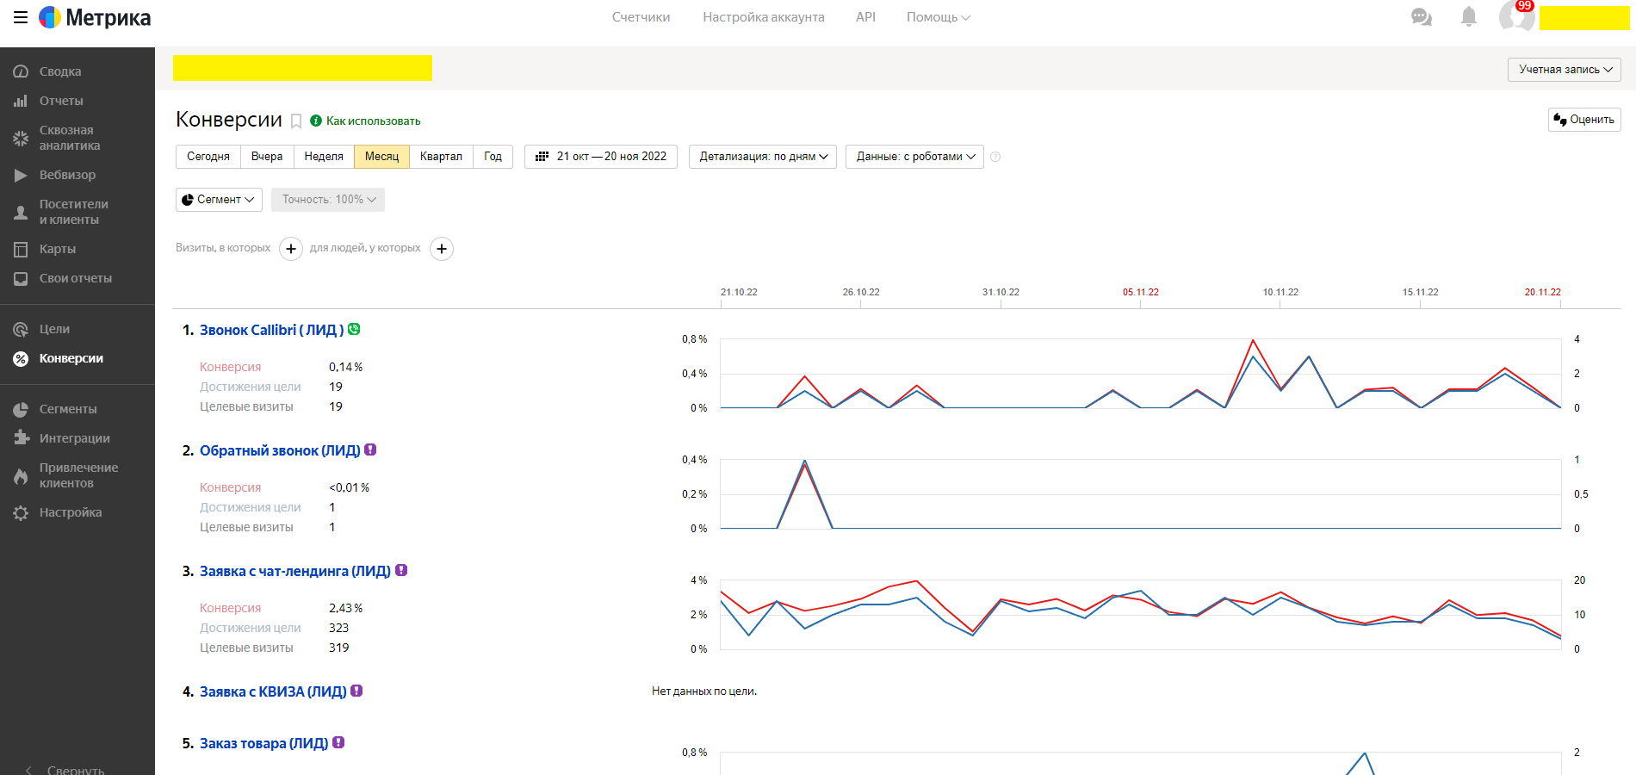Switch the period to Квартал
This screenshot has width=1636, height=775.
pos(441,157)
